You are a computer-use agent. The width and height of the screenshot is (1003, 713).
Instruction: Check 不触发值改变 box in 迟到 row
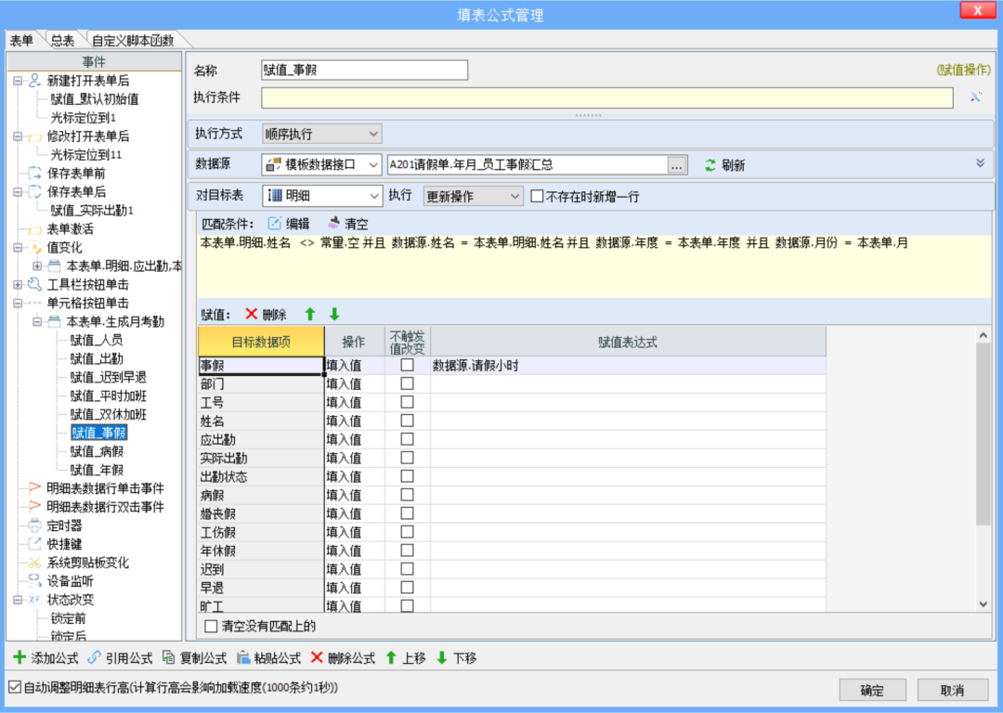tap(407, 569)
